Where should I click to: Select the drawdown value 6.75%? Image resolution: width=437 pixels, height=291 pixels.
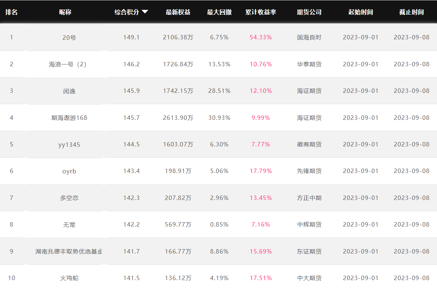click(219, 37)
